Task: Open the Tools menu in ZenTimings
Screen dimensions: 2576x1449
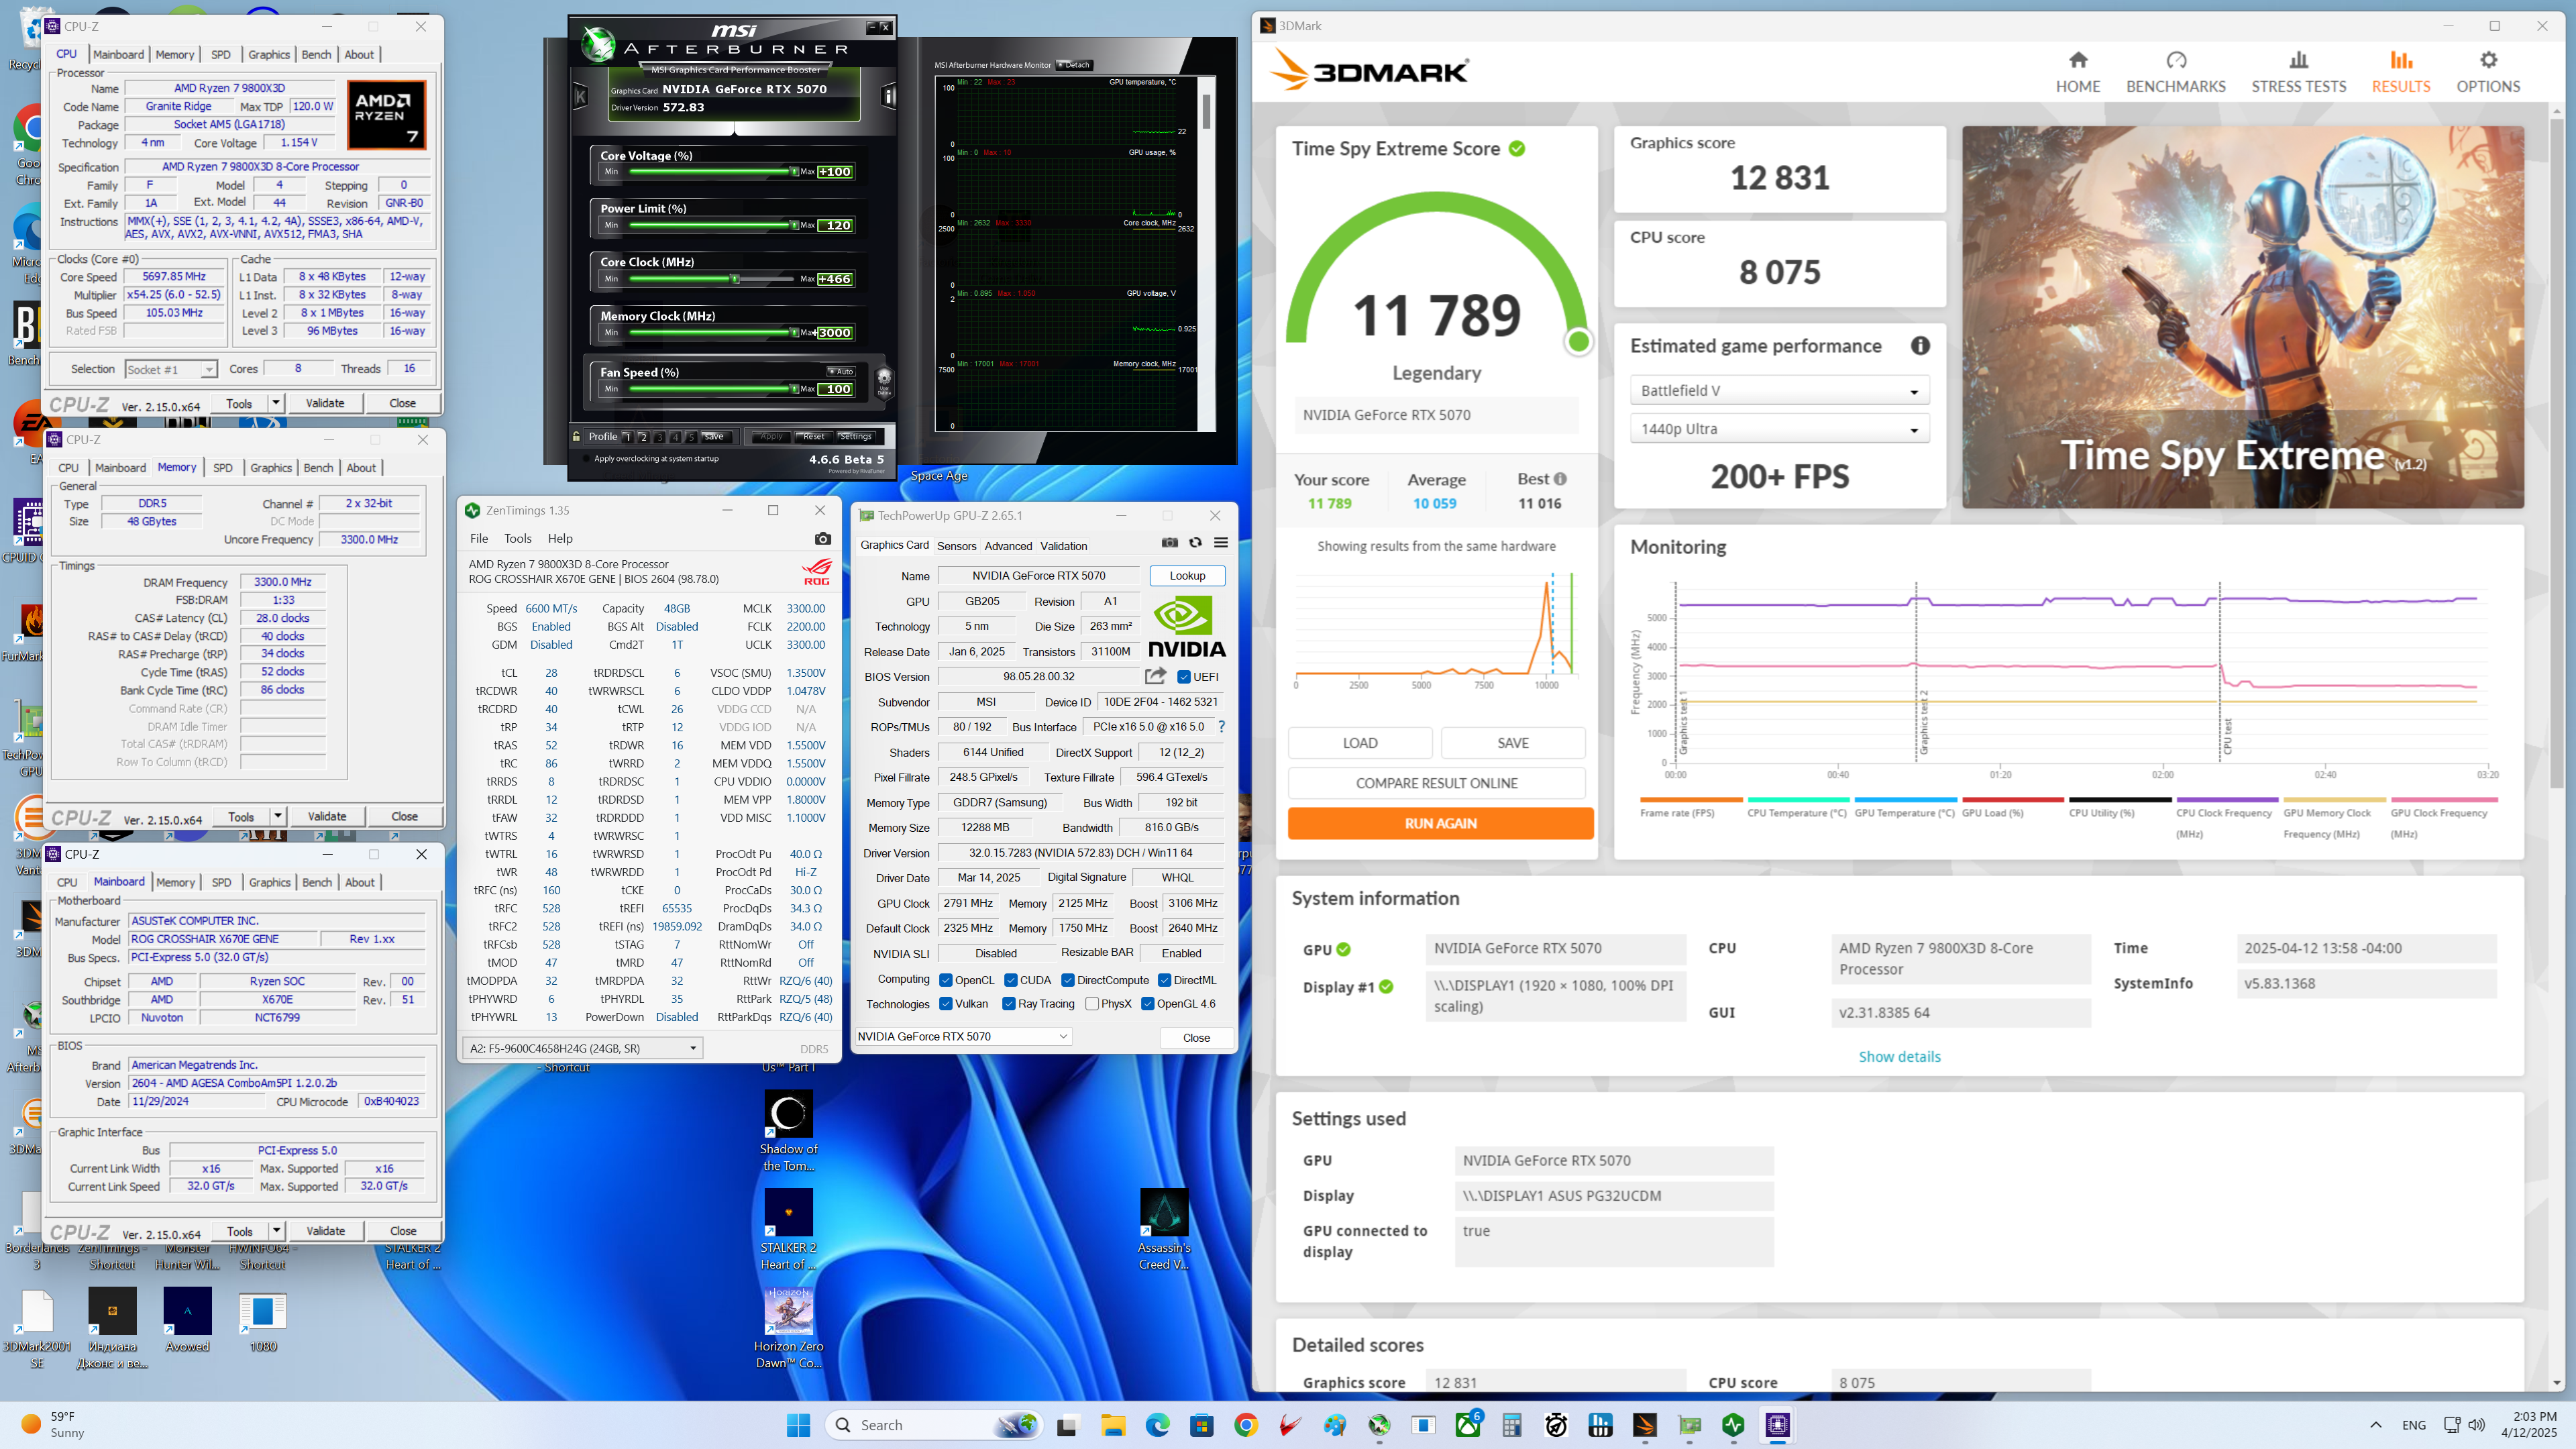Action: pyautogui.click(x=517, y=538)
